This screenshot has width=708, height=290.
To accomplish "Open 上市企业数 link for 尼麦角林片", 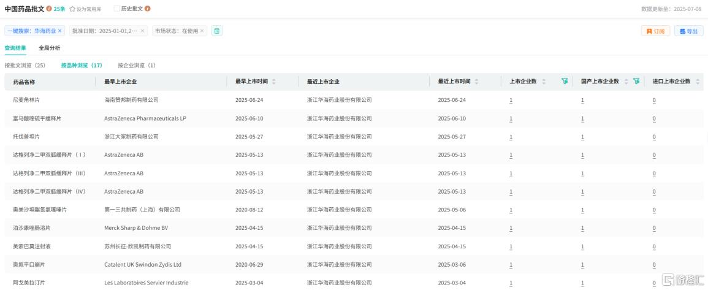I will [511, 100].
